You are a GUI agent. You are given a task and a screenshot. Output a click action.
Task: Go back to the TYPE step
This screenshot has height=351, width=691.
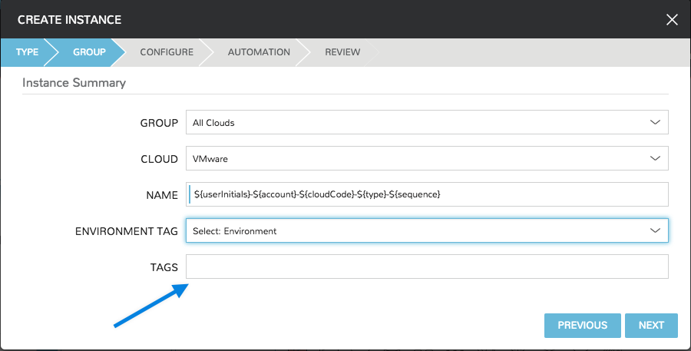coord(27,52)
